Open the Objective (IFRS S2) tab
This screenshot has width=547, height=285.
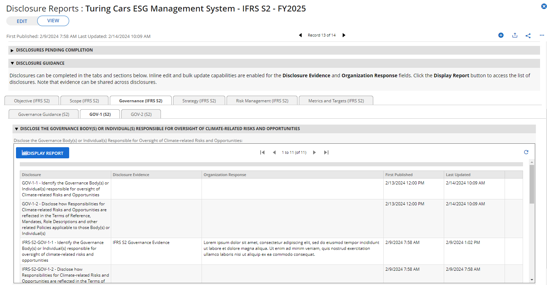[32, 101]
